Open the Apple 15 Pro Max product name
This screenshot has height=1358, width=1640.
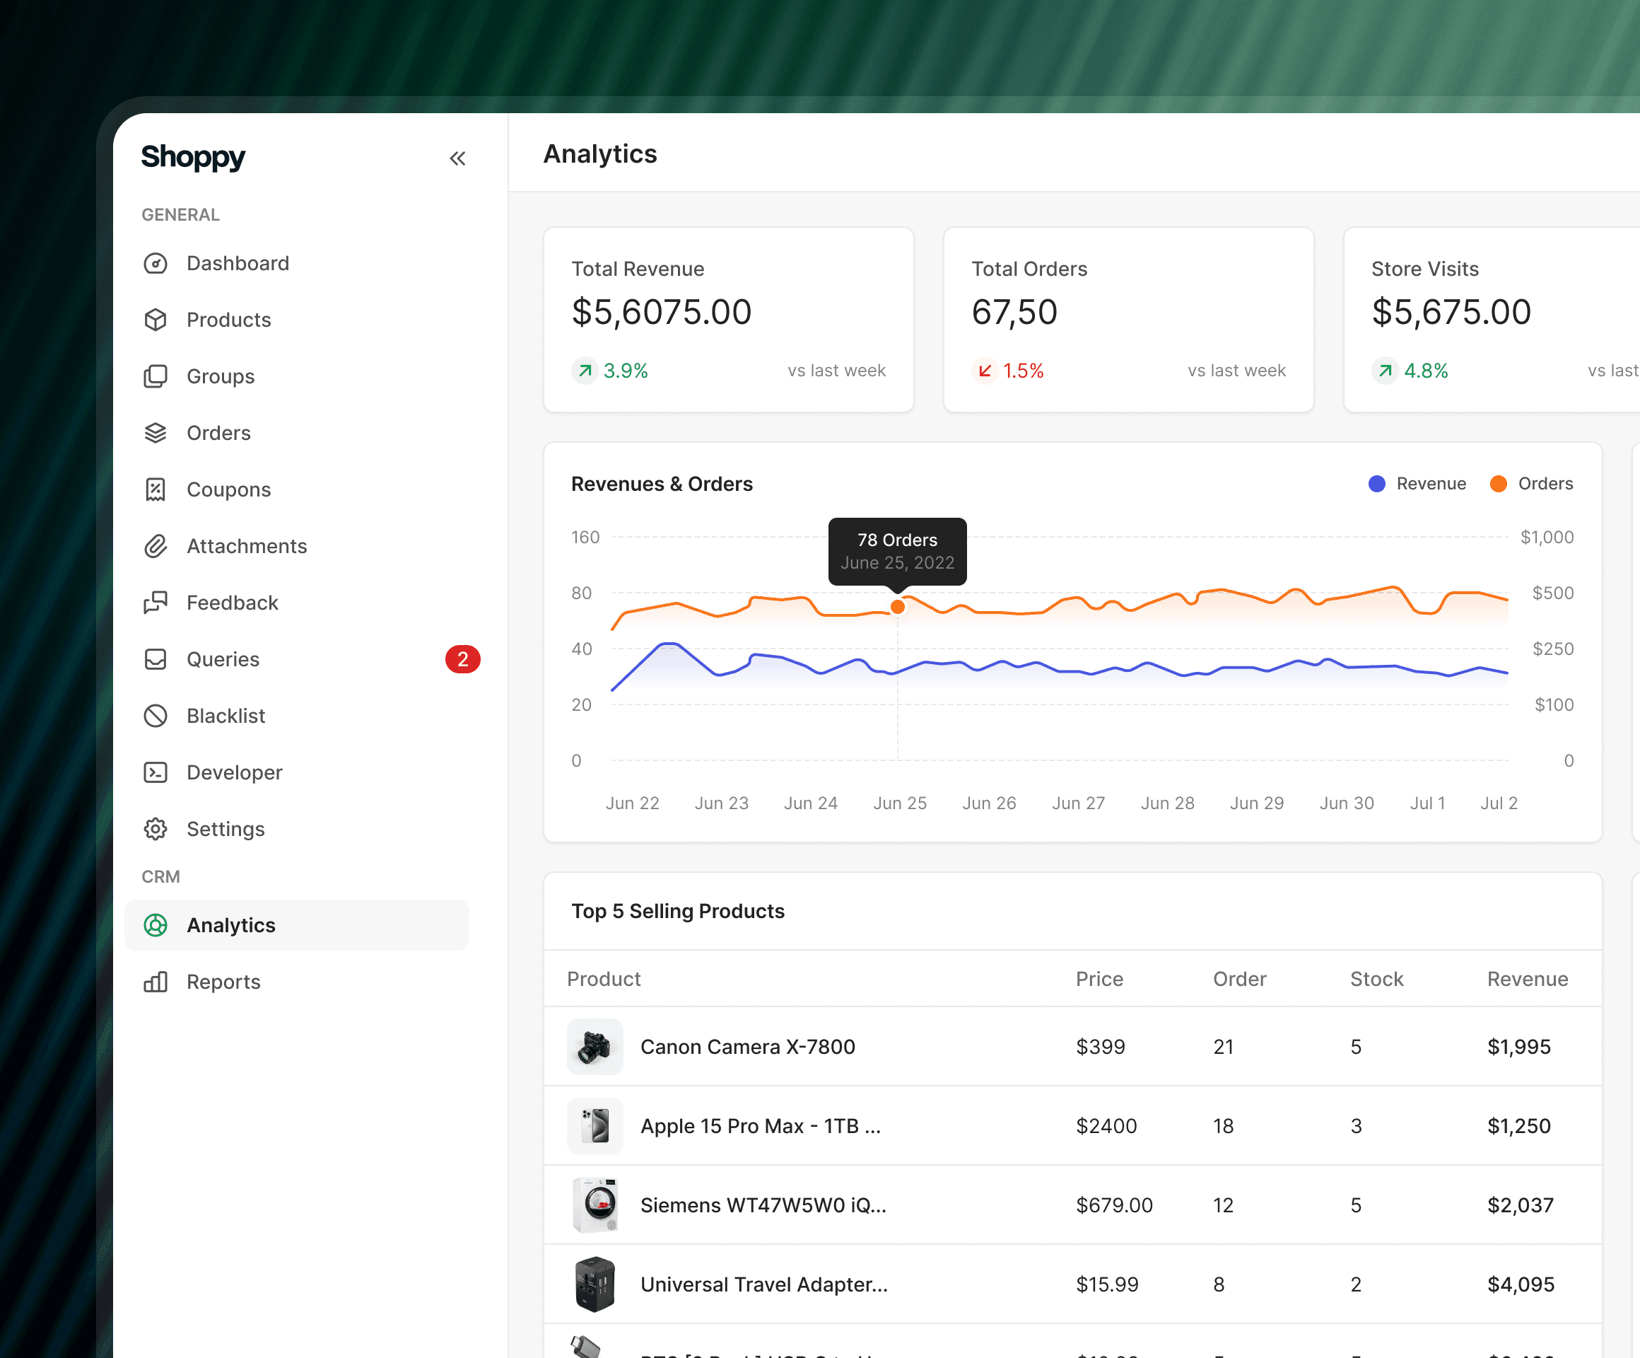(x=761, y=1126)
